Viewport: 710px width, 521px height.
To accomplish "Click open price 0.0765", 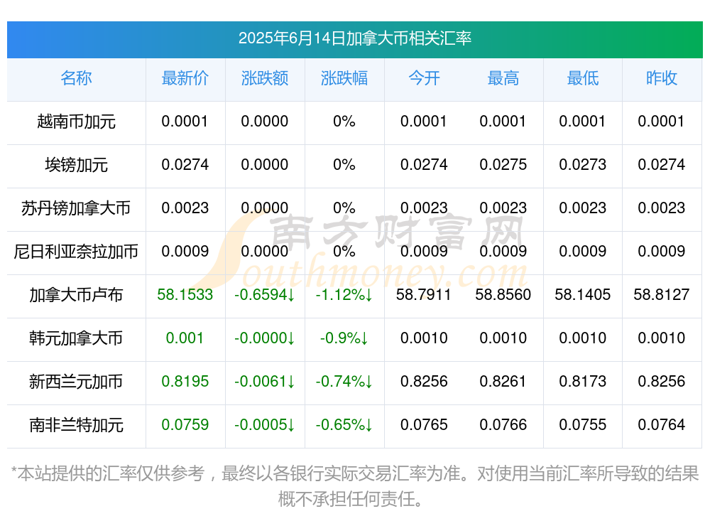I will point(424,425).
